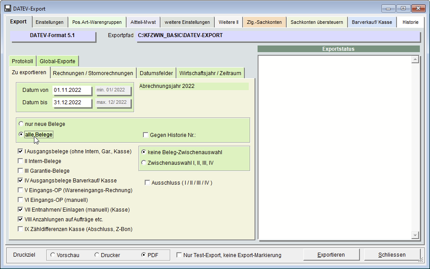The image size is (430, 269).
Task: Select the weitere Einstellungen tab
Action: click(x=187, y=22)
